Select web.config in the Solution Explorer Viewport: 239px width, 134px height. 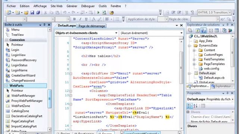click(211, 68)
